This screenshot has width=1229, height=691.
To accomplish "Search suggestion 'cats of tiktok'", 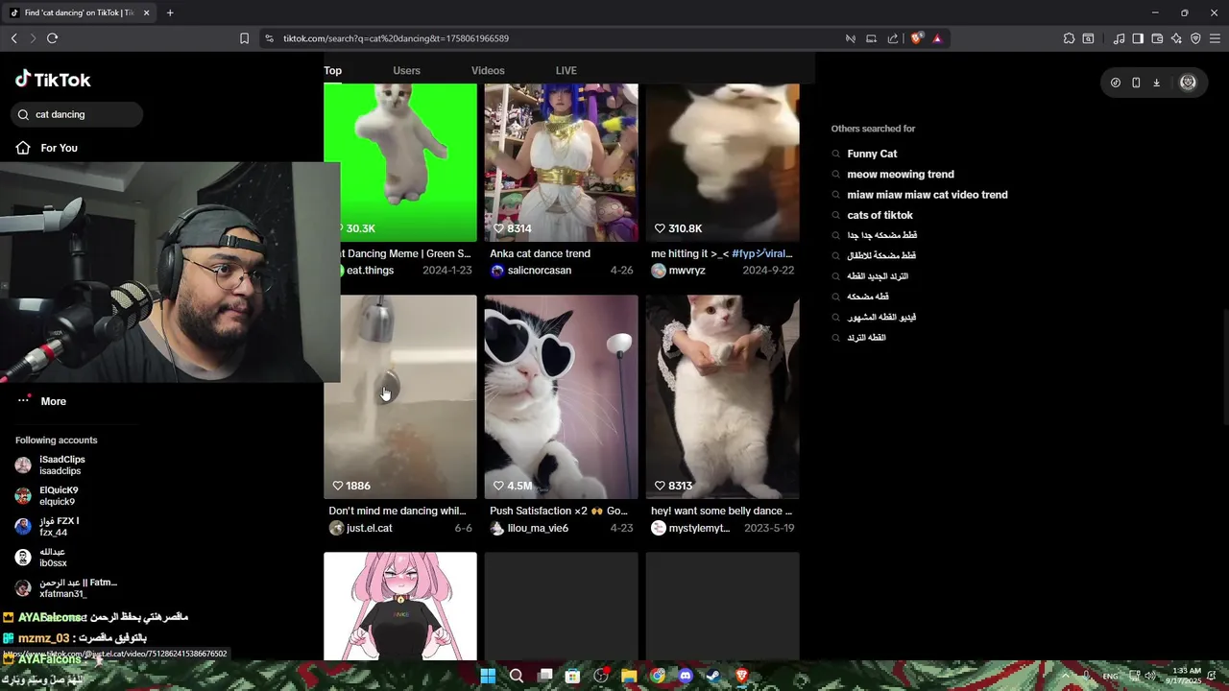I will point(880,215).
